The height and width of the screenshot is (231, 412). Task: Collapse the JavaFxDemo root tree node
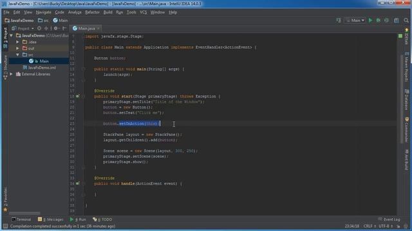[x=12, y=35]
